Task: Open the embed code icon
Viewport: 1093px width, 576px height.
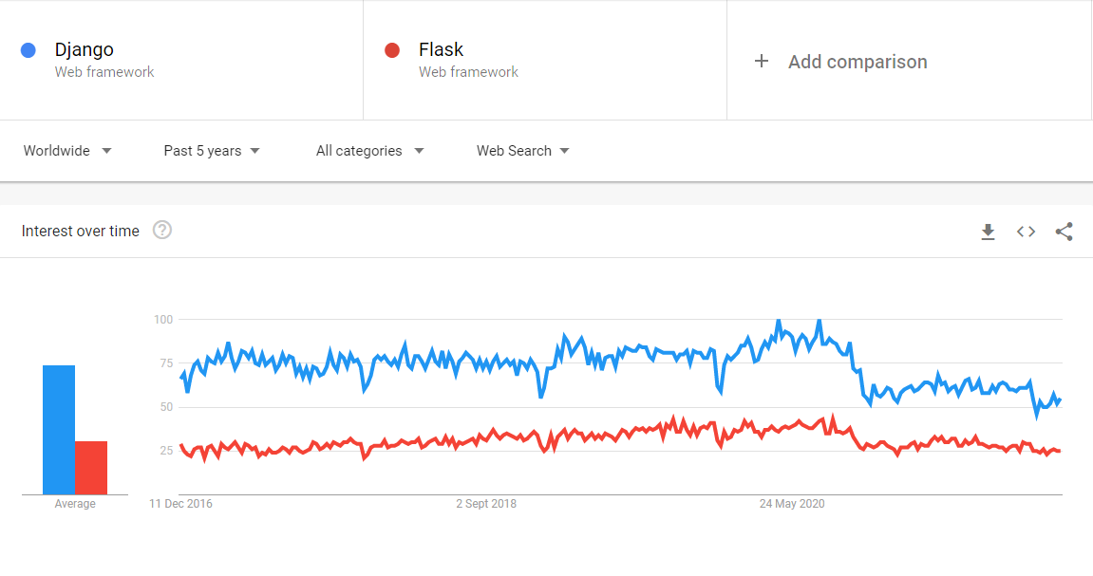Action: (x=1026, y=232)
